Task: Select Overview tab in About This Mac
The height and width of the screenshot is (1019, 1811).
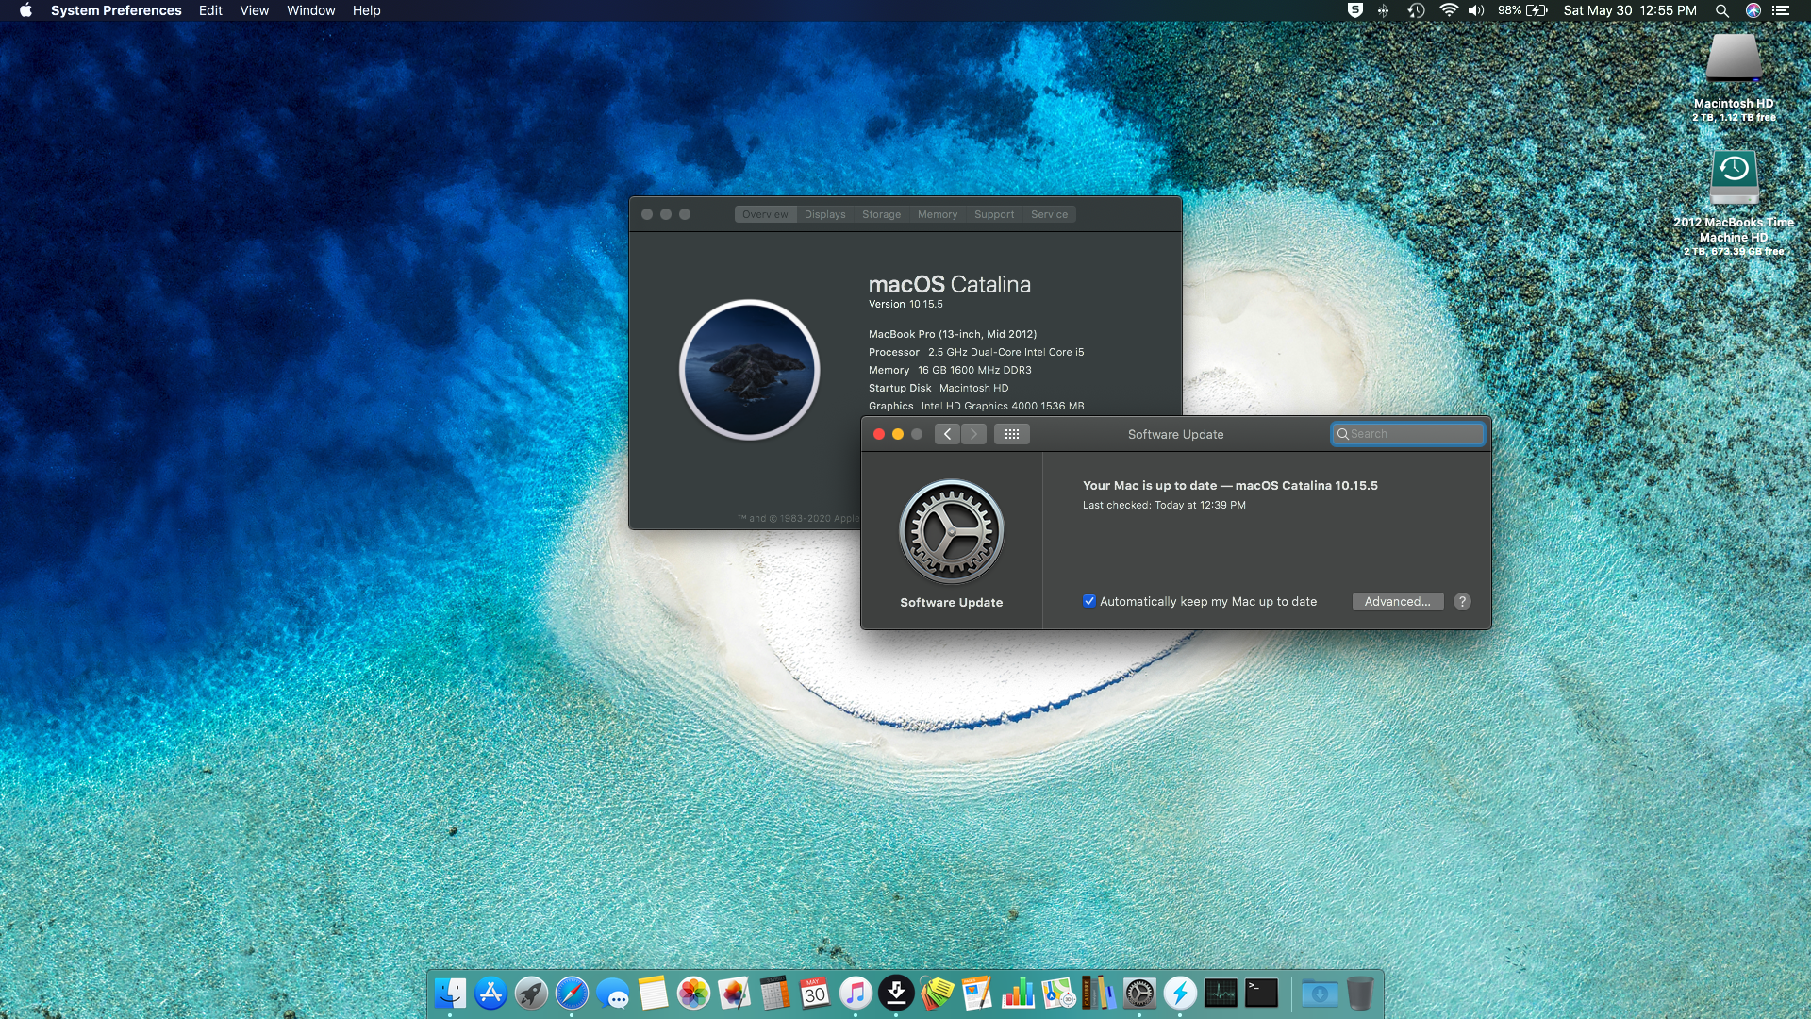Action: 765,214
